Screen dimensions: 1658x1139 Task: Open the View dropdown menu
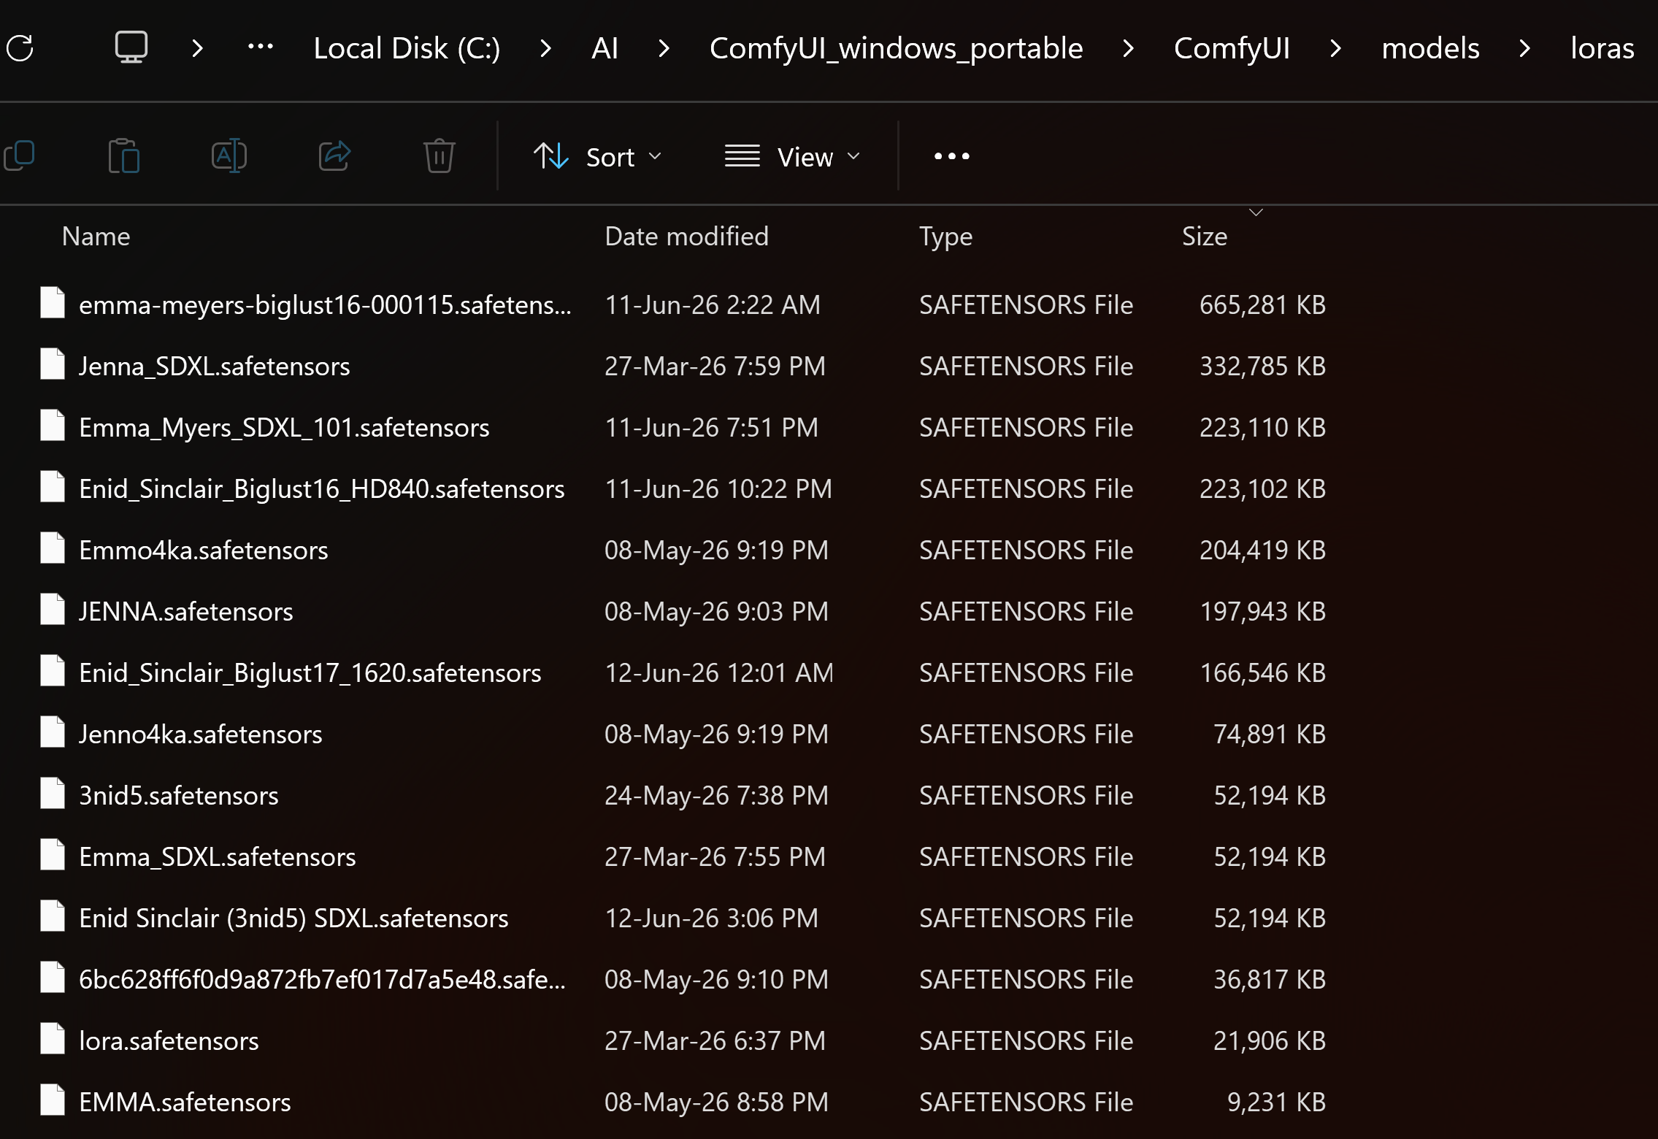pos(793,156)
